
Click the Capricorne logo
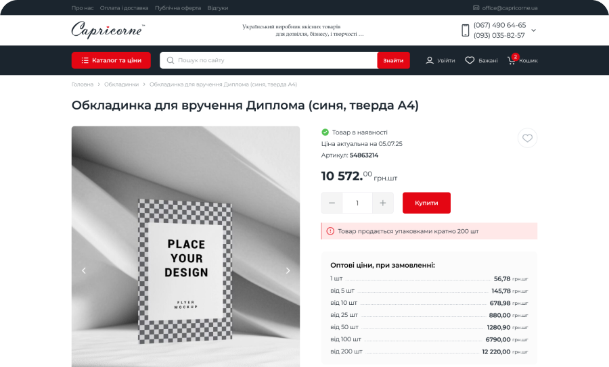[x=108, y=30]
